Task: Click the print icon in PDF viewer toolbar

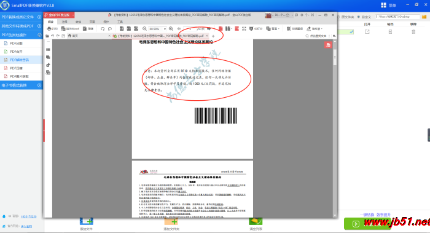Action: (49, 28)
